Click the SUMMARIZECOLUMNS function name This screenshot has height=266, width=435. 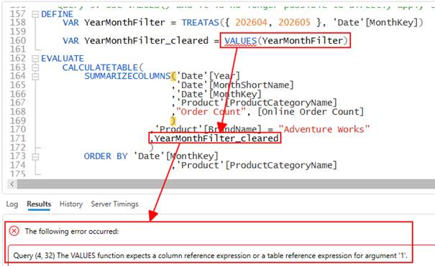tap(127, 76)
